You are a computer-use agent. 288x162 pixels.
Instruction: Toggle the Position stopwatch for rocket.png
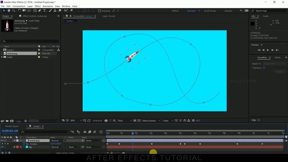(x=24, y=144)
